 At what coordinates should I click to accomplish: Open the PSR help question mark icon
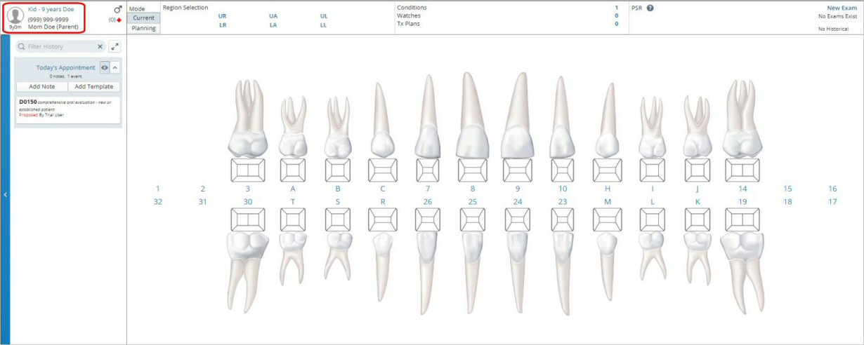pos(650,8)
